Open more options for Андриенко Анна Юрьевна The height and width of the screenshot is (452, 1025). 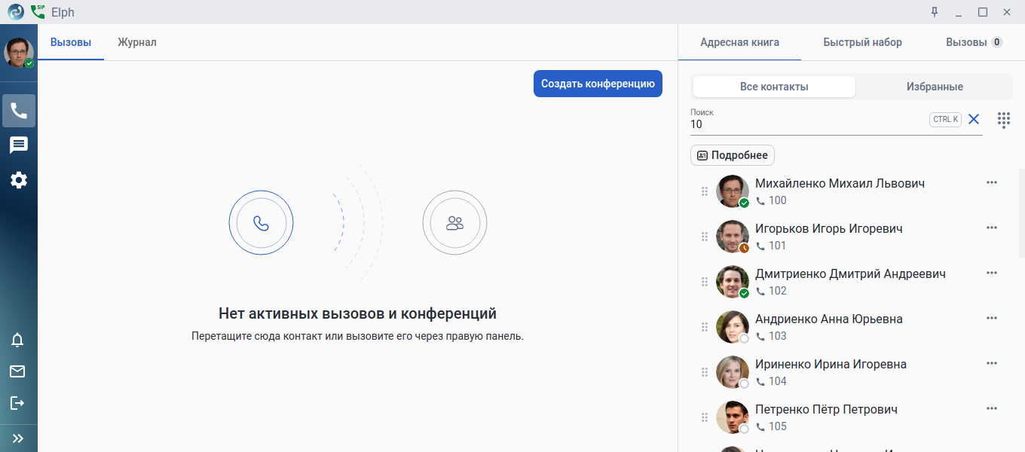click(x=992, y=318)
